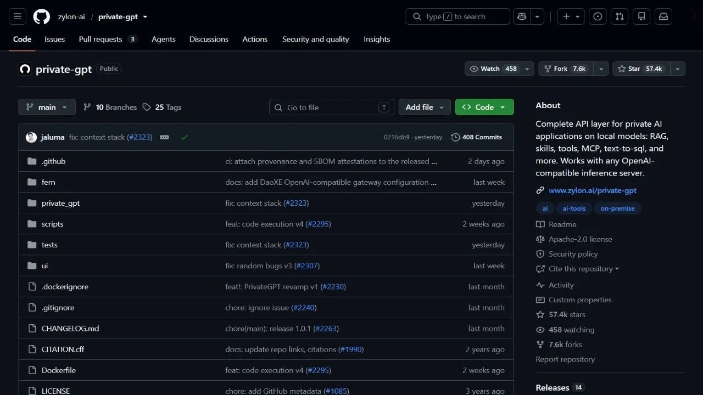Click the scripts folder icon
Screen dimensions: 703x395
[x=32, y=224]
